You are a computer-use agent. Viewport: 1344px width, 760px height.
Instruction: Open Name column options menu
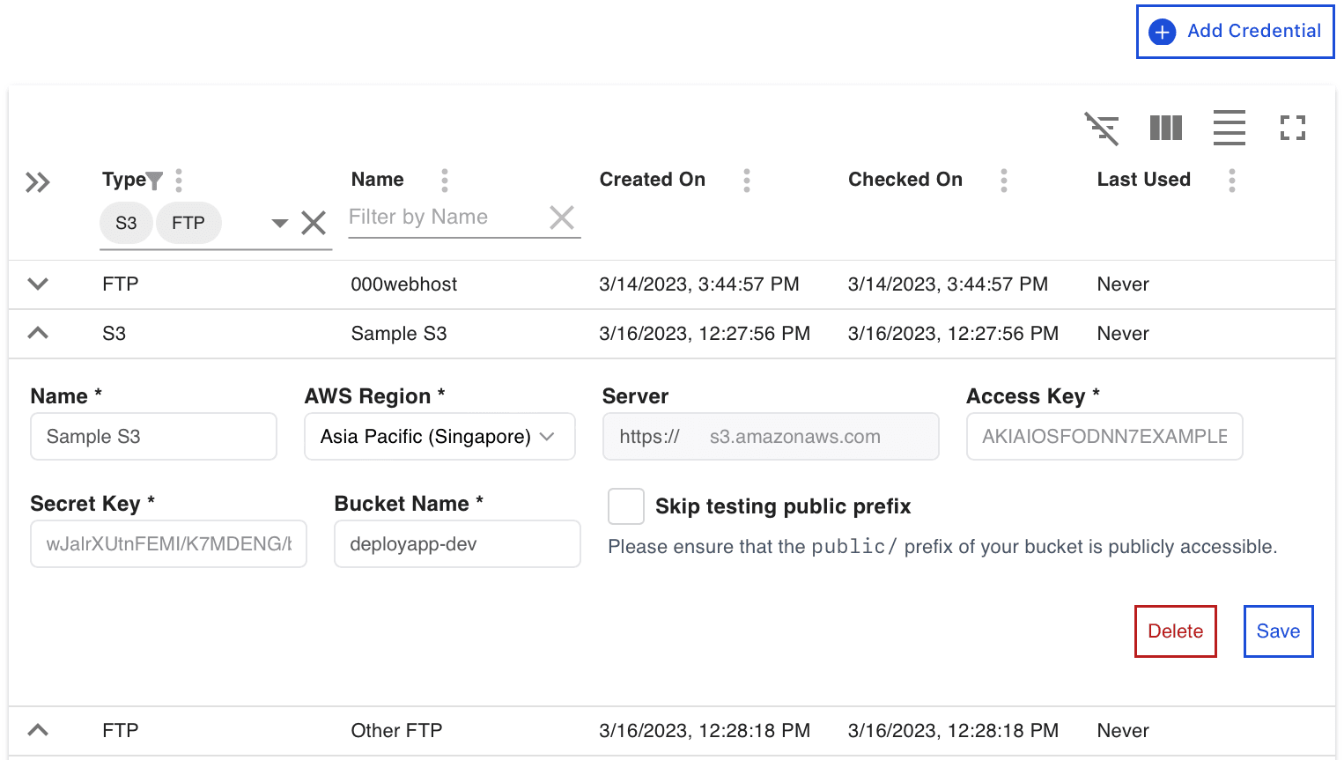[x=445, y=181]
